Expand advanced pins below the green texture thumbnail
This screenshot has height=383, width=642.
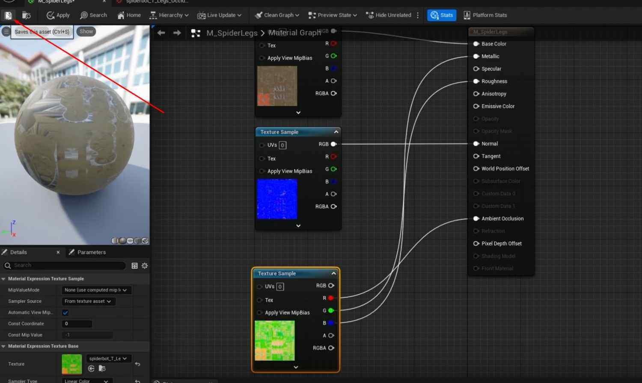point(296,367)
